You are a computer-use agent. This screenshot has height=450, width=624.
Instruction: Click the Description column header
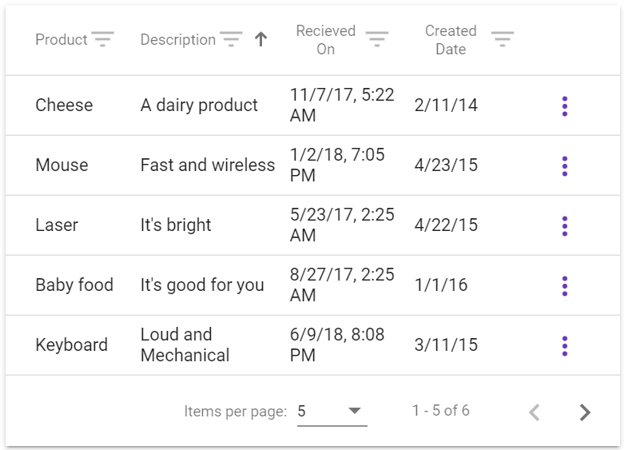pyautogui.click(x=178, y=40)
